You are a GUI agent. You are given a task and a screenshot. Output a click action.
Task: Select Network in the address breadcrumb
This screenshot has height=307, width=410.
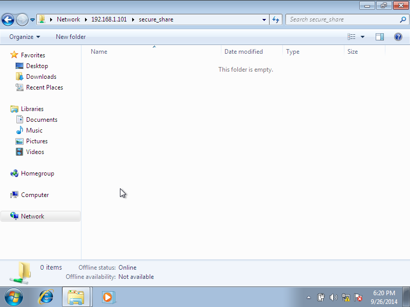pyautogui.click(x=68, y=19)
